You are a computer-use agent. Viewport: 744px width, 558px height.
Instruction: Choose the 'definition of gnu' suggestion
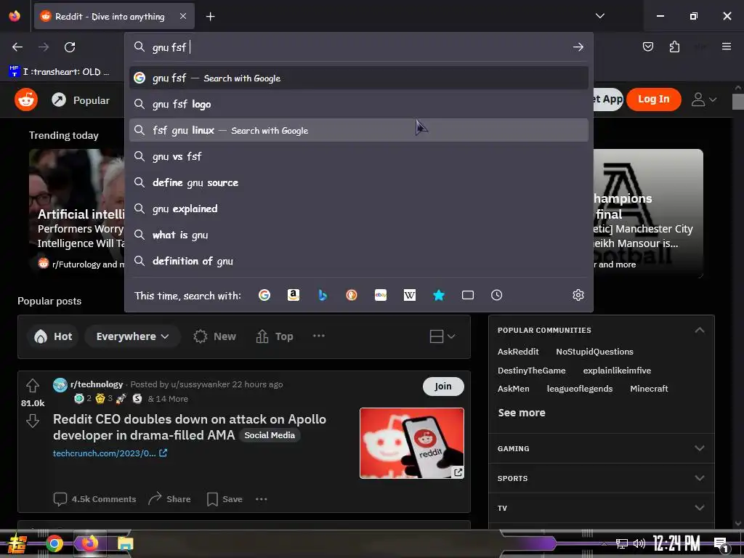[x=359, y=261]
